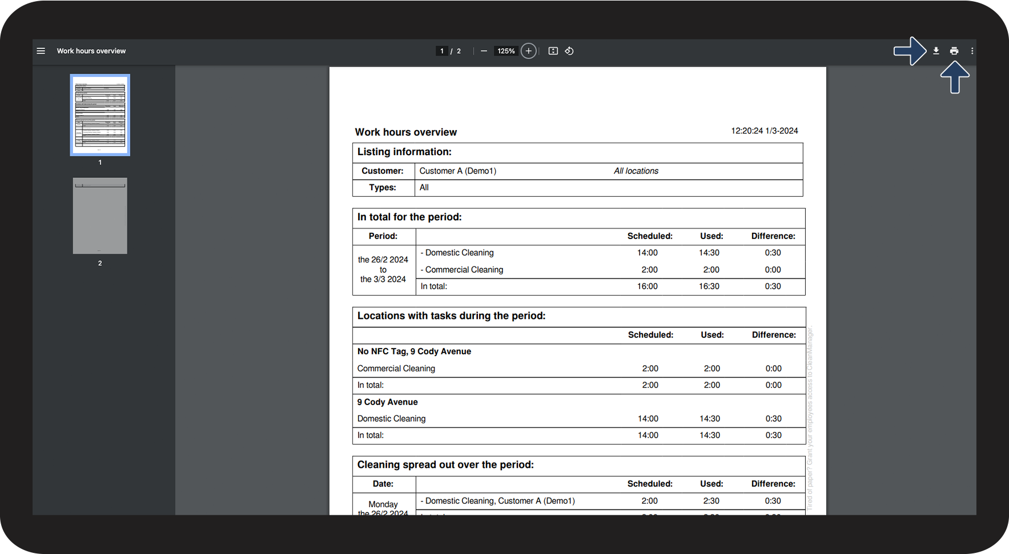Click the No NFC Tag, 9 Cody Avenue heading

pos(414,351)
